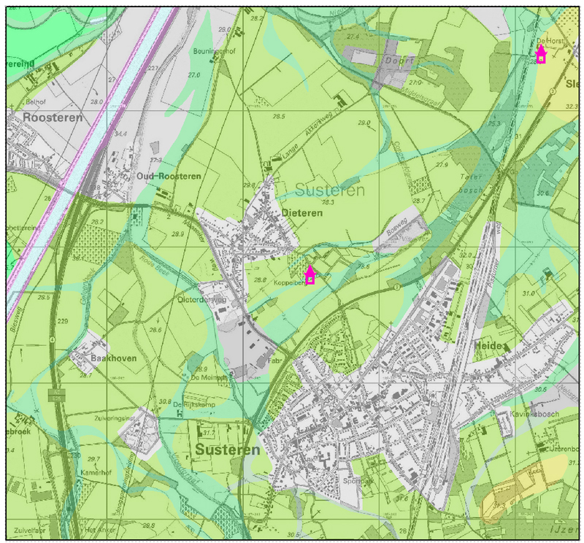Click the bold Dieteren village label
The image size is (584, 543).
point(301,212)
